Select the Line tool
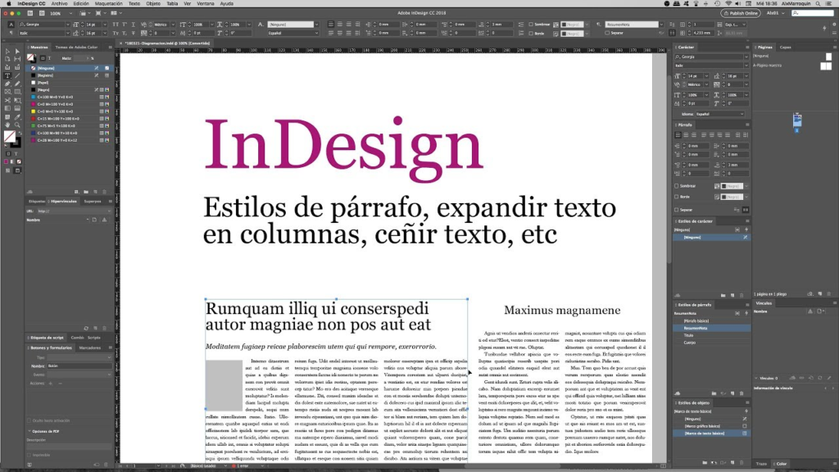Viewport: 839px width, 472px height. click(16, 75)
